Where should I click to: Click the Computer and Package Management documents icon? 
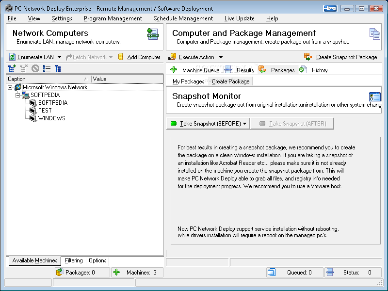374,34
